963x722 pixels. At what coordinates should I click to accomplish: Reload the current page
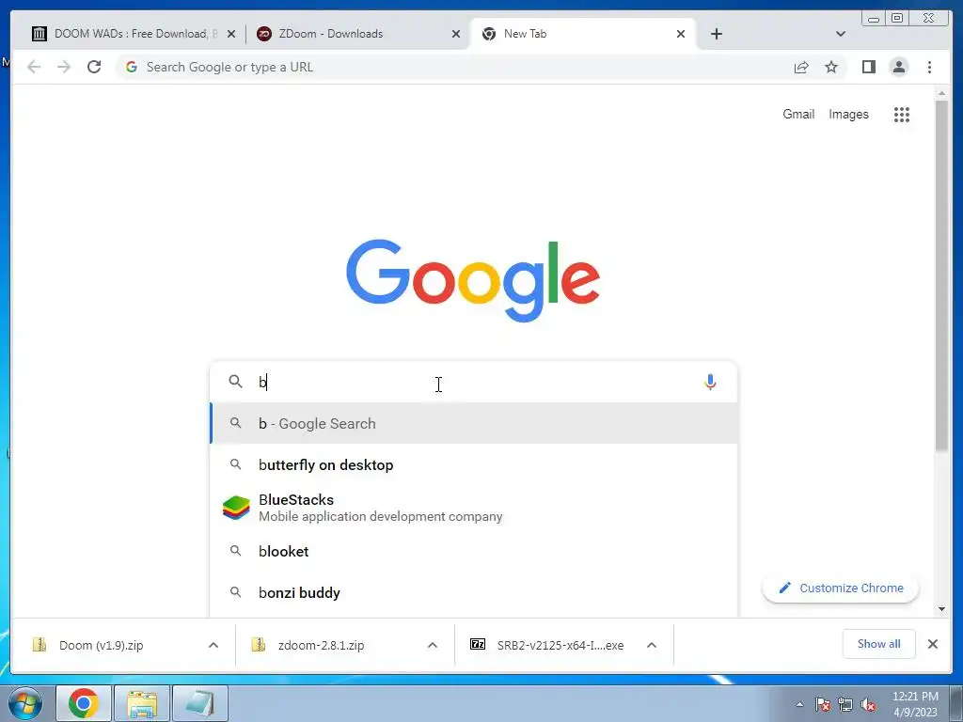pos(94,67)
